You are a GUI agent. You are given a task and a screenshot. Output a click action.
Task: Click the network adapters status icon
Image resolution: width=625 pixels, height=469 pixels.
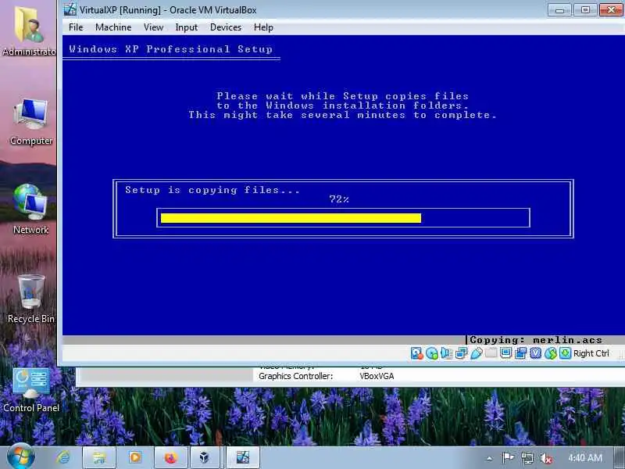(x=461, y=353)
